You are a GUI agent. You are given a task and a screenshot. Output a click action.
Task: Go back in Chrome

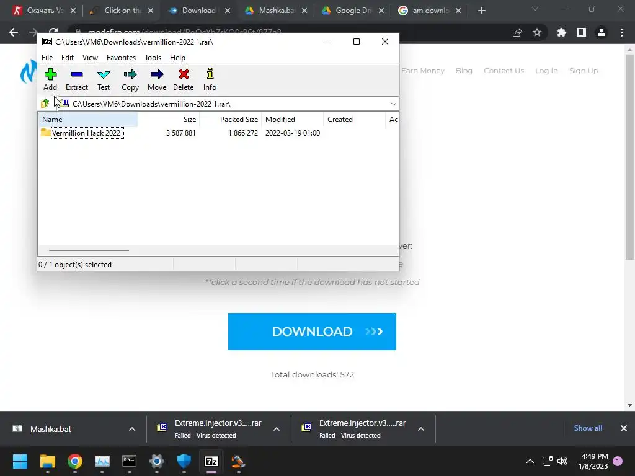(14, 32)
